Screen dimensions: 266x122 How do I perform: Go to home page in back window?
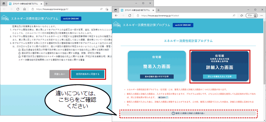coord(24,9)
